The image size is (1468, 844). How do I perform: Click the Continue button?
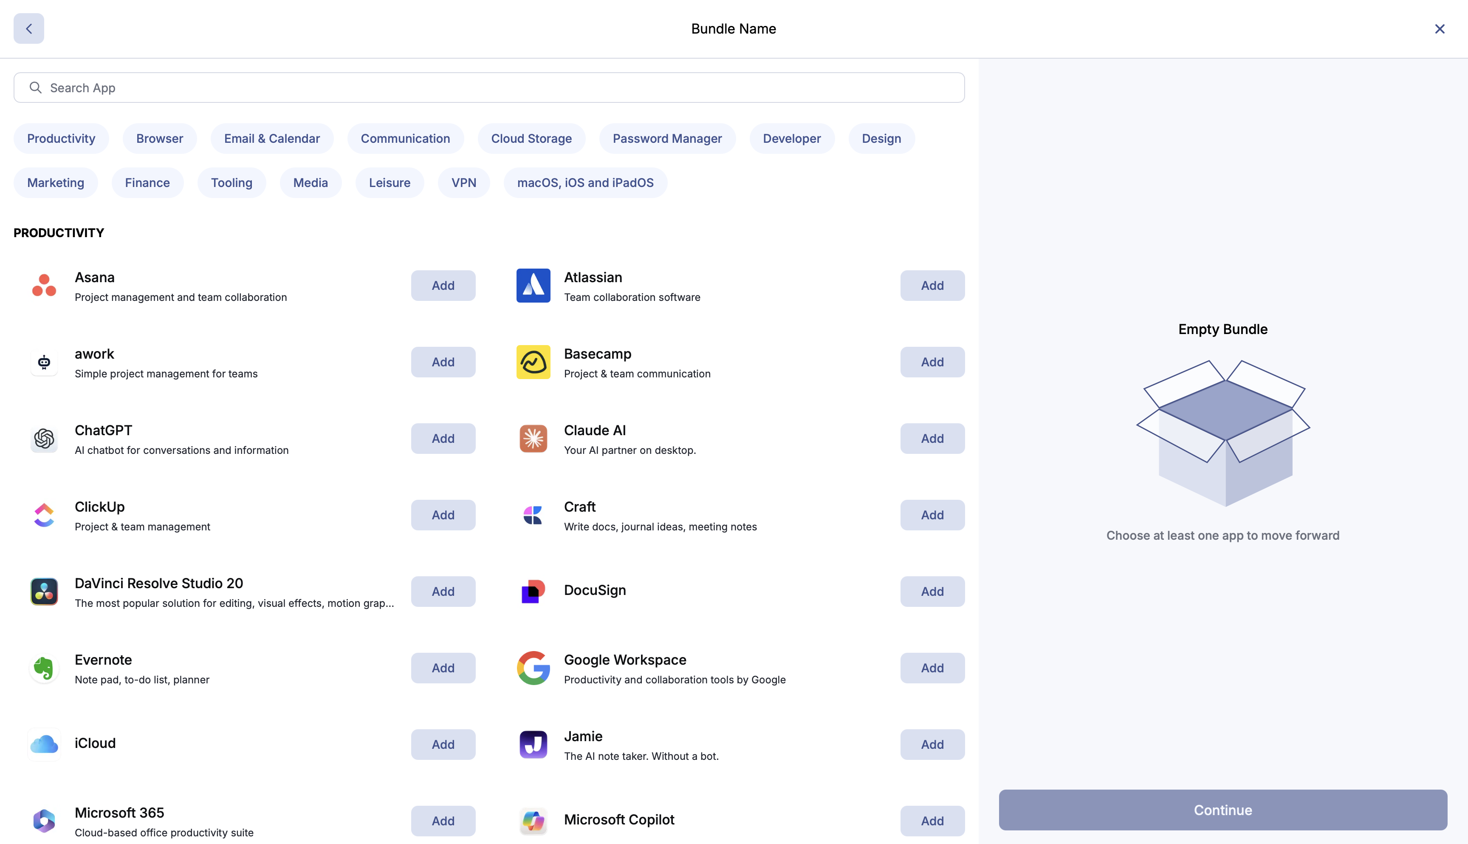coord(1223,810)
